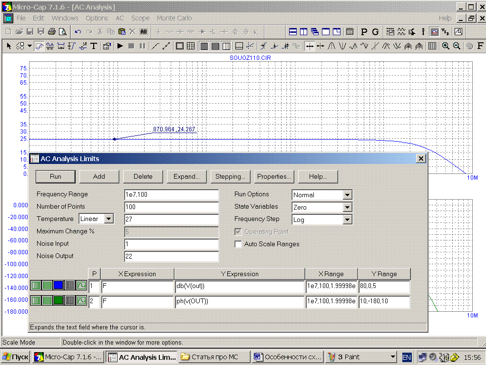
Task: Click the Undo arrow icon
Action: click(x=78, y=32)
